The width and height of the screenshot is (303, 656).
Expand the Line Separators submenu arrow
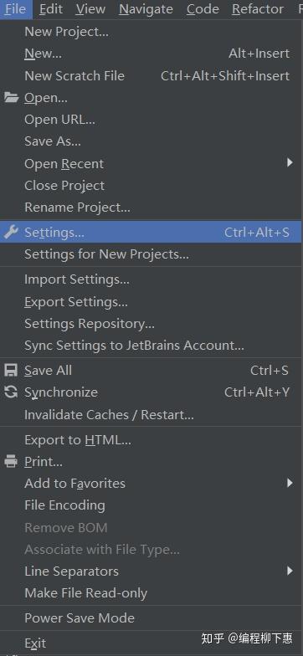290,571
